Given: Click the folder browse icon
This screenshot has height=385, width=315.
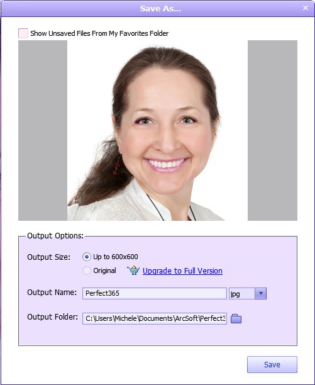Looking at the screenshot, I should tap(236, 318).
